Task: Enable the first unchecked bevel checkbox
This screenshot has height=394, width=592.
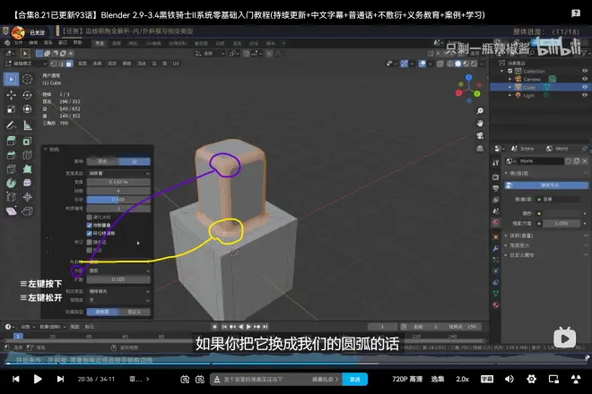Action: click(x=90, y=218)
